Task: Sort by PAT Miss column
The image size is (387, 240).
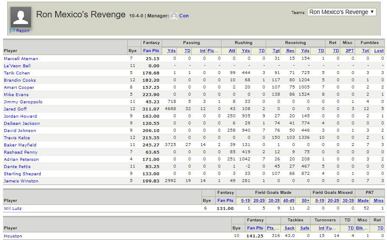Action: pos(379,201)
